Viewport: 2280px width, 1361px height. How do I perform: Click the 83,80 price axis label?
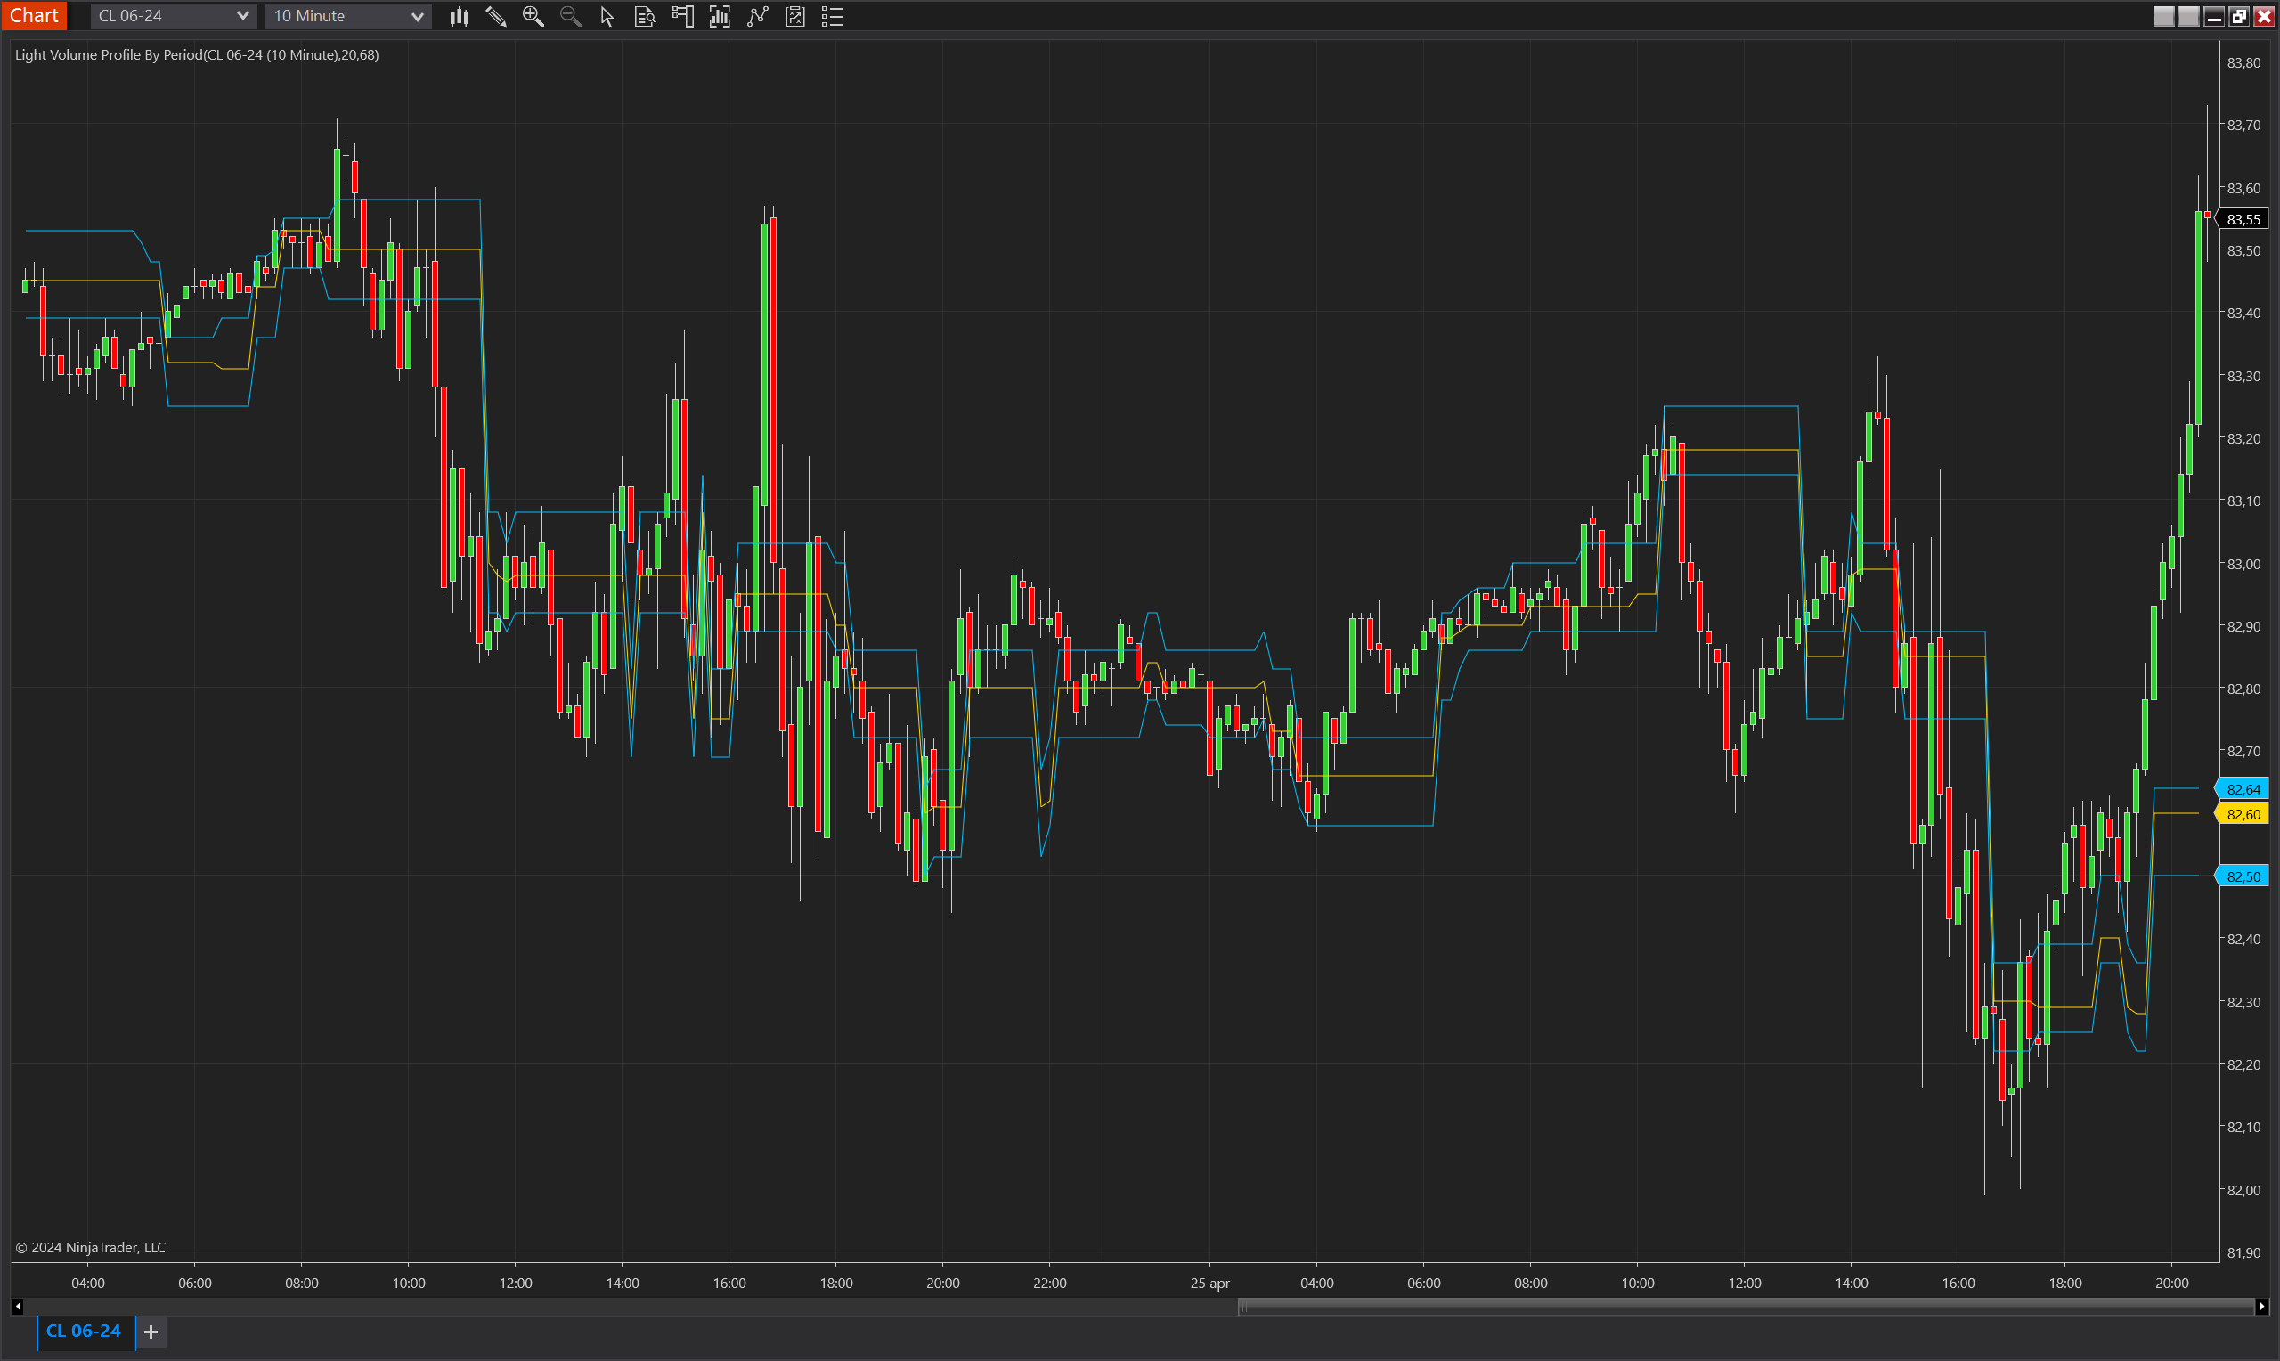point(2244,63)
